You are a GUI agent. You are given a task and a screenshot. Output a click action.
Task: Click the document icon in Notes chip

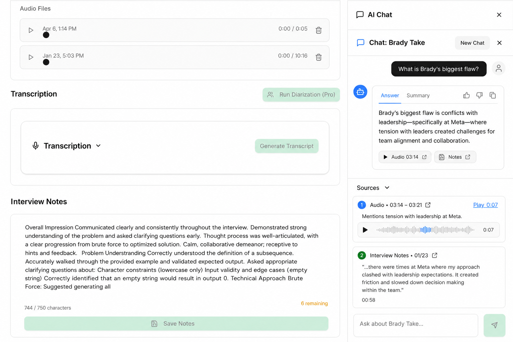pos(442,157)
